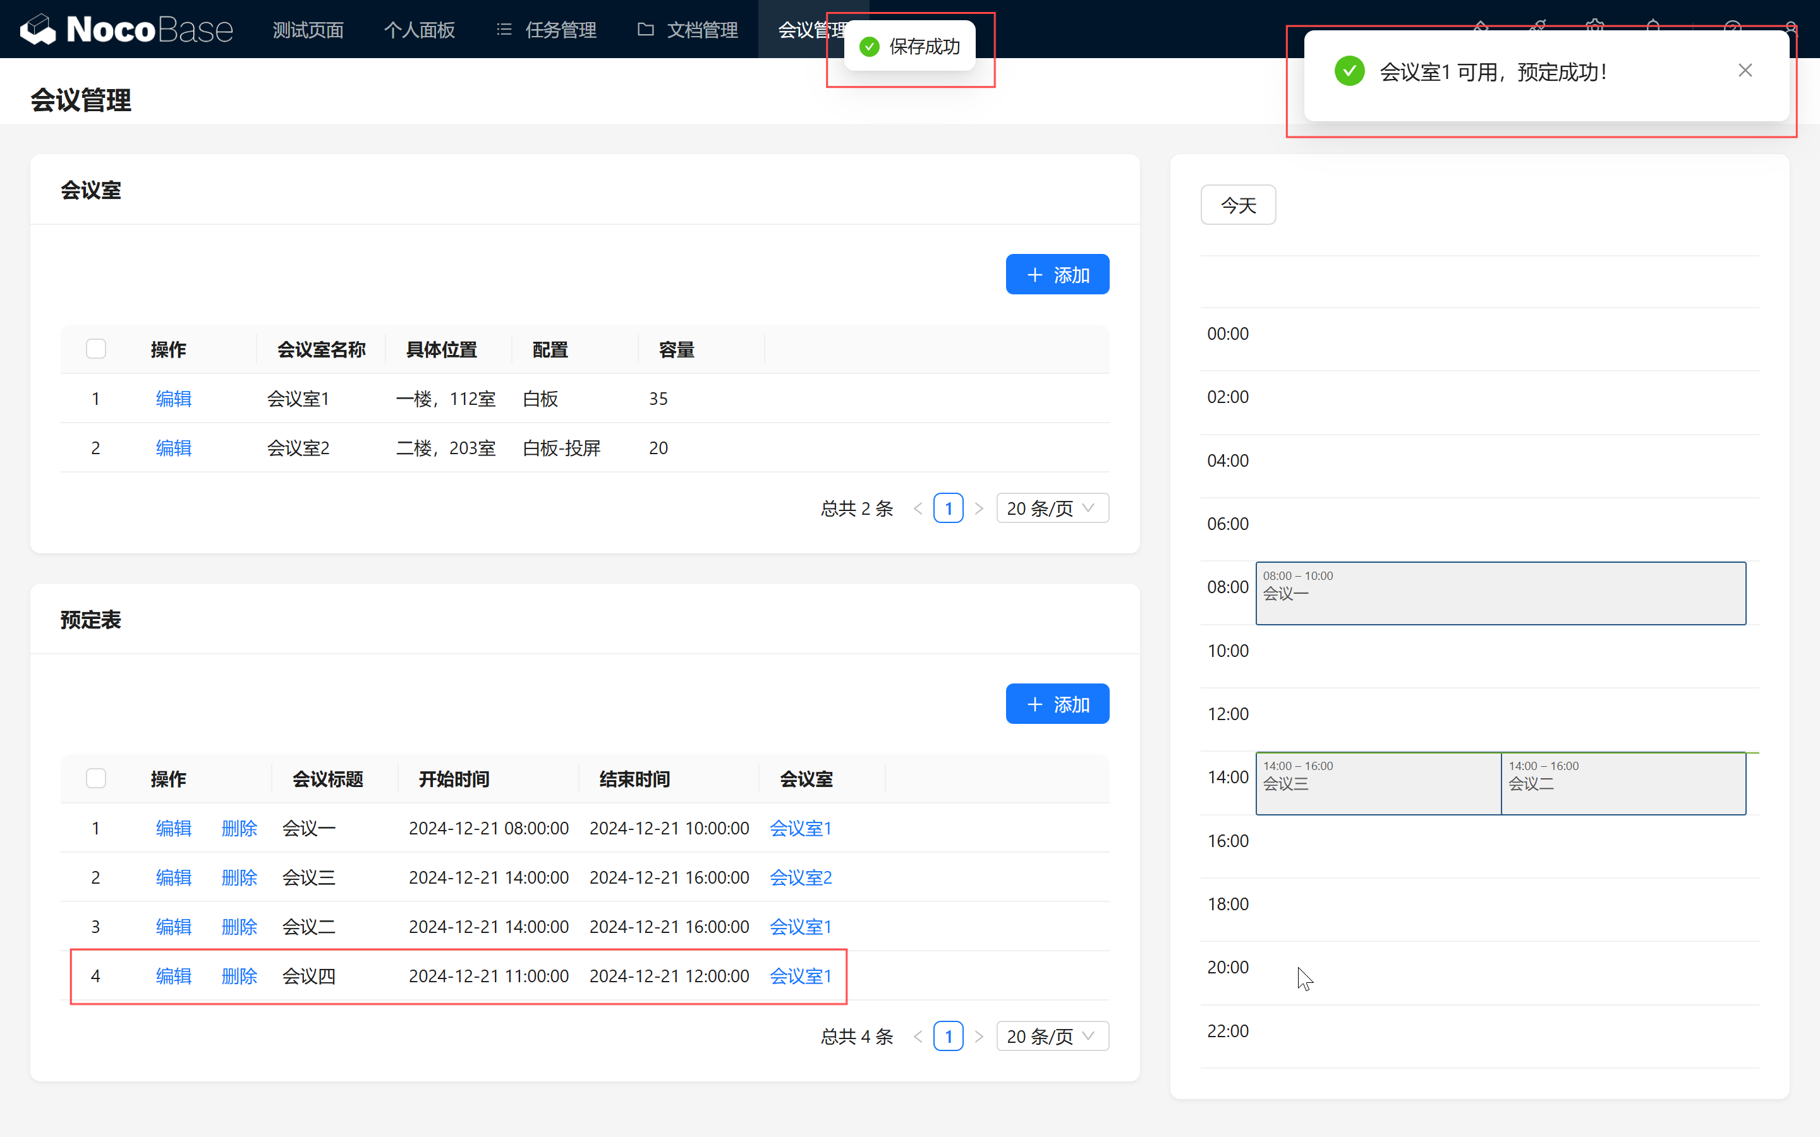Open page size dropdown for 会议室 table
The width and height of the screenshot is (1820, 1137).
[x=1052, y=509]
